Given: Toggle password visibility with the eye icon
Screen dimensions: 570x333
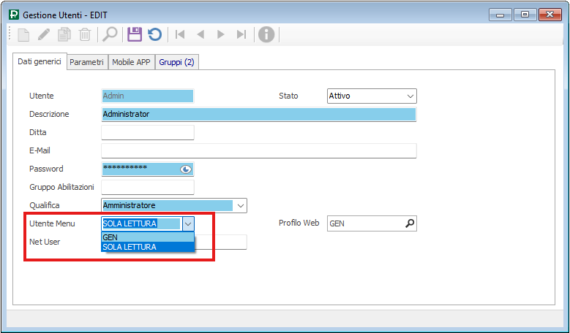Looking at the screenshot, I should pyautogui.click(x=186, y=169).
